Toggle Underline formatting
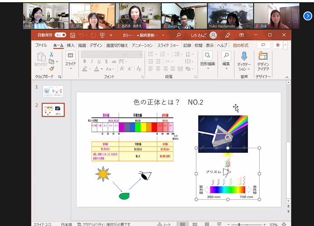The width and height of the screenshot is (314, 226). tap(99, 61)
